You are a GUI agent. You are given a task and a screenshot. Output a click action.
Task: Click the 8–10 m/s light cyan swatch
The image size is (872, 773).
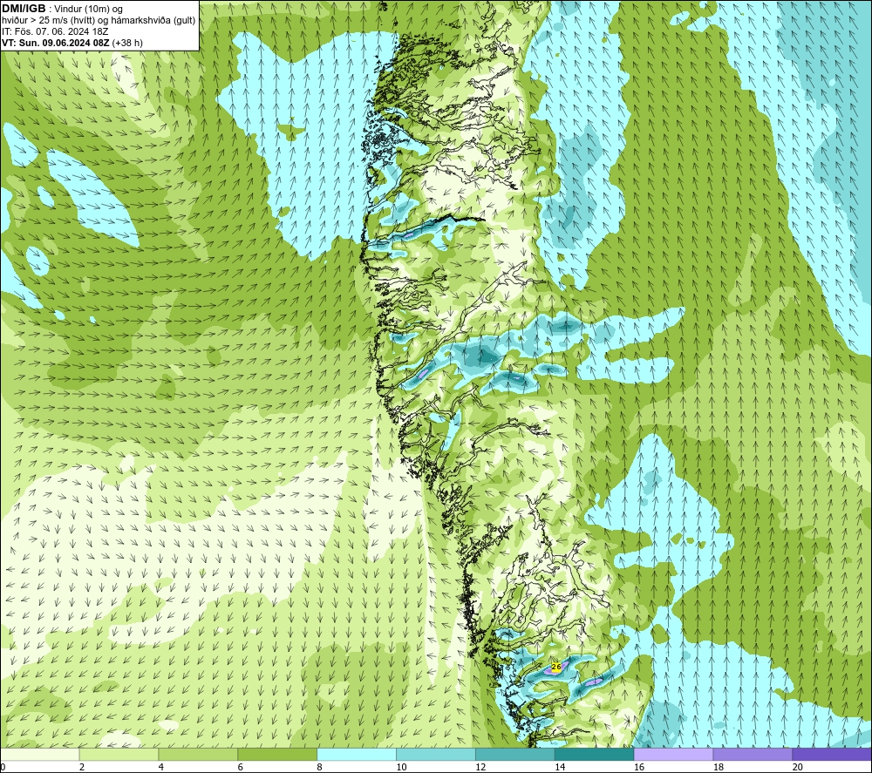click(x=357, y=754)
